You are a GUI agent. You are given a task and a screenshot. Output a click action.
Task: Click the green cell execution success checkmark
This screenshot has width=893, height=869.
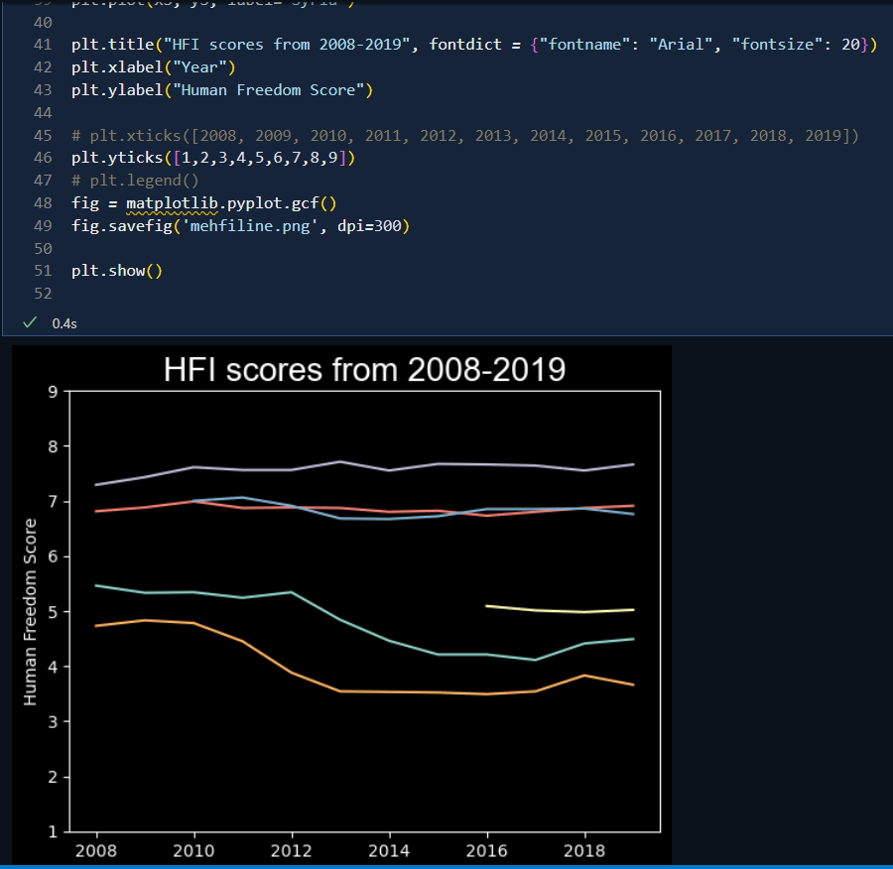click(x=30, y=322)
